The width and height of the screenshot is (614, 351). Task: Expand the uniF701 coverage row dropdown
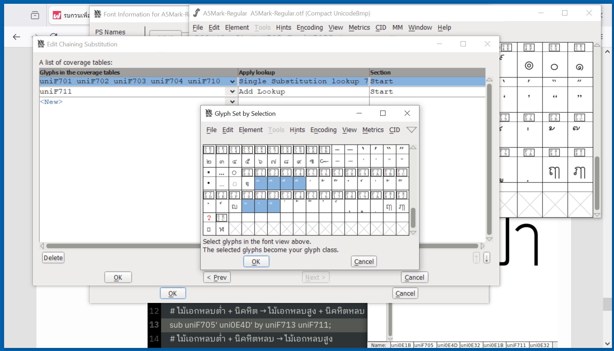pos(232,81)
